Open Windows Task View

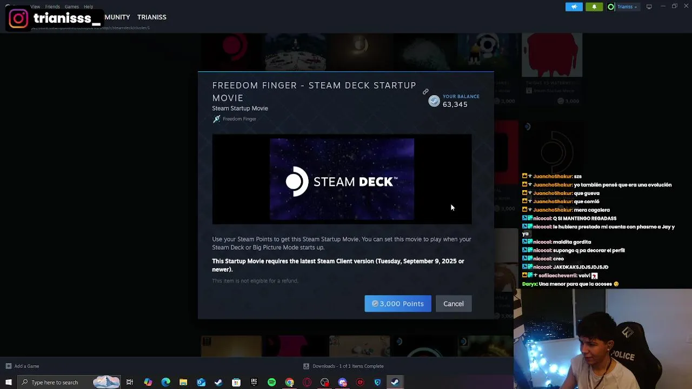tap(130, 383)
